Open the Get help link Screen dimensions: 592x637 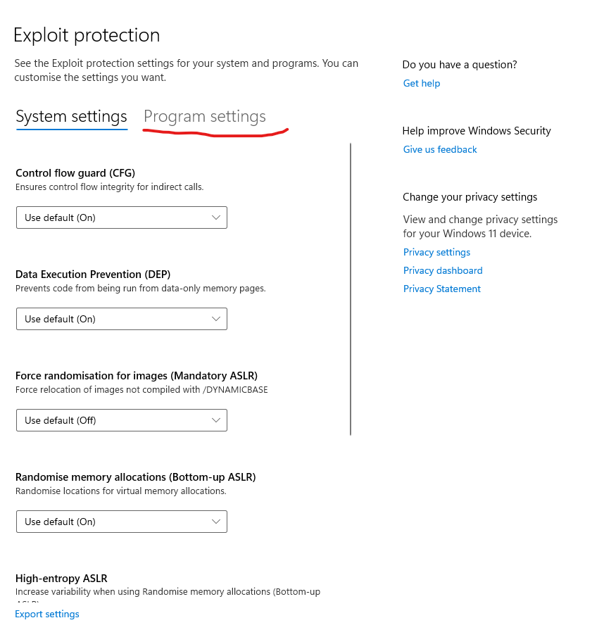(x=421, y=83)
